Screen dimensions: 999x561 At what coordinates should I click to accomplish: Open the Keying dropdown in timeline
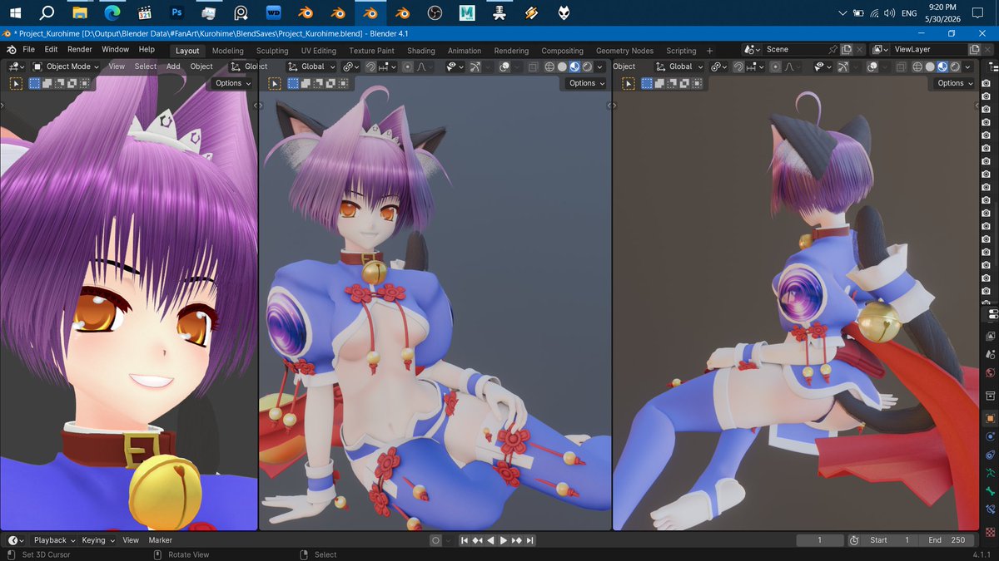click(x=98, y=540)
